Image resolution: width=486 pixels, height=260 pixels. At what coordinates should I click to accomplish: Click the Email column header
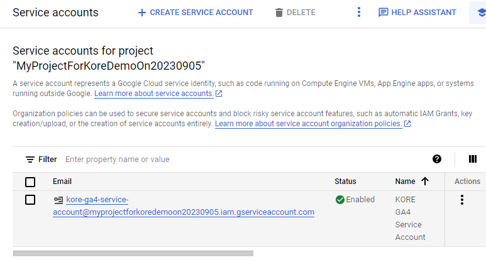62,181
